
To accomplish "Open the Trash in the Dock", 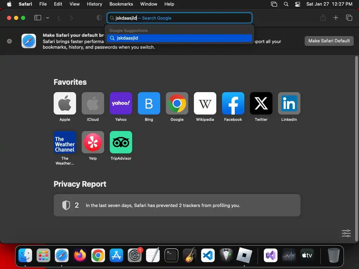I will pyautogui.click(x=334, y=255).
